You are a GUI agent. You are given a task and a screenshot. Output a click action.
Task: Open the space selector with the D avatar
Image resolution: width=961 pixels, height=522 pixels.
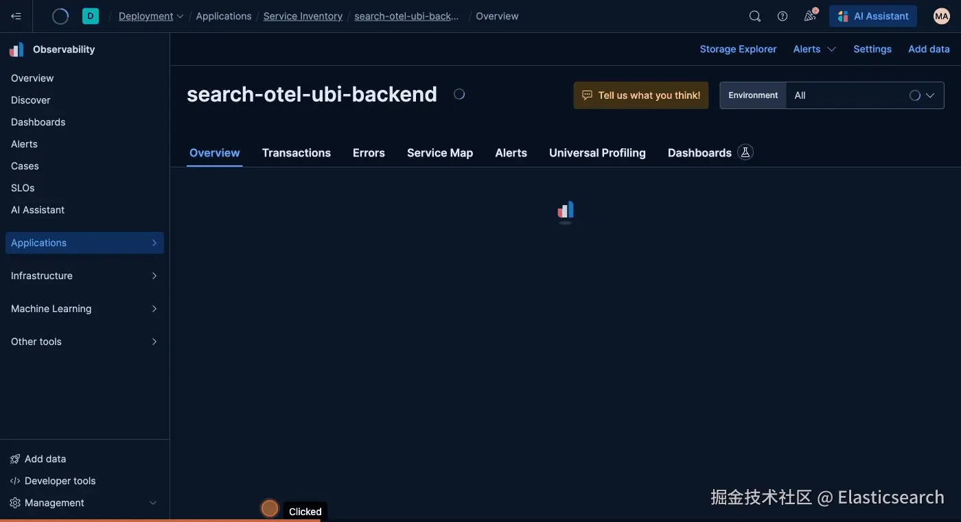pyautogui.click(x=91, y=16)
